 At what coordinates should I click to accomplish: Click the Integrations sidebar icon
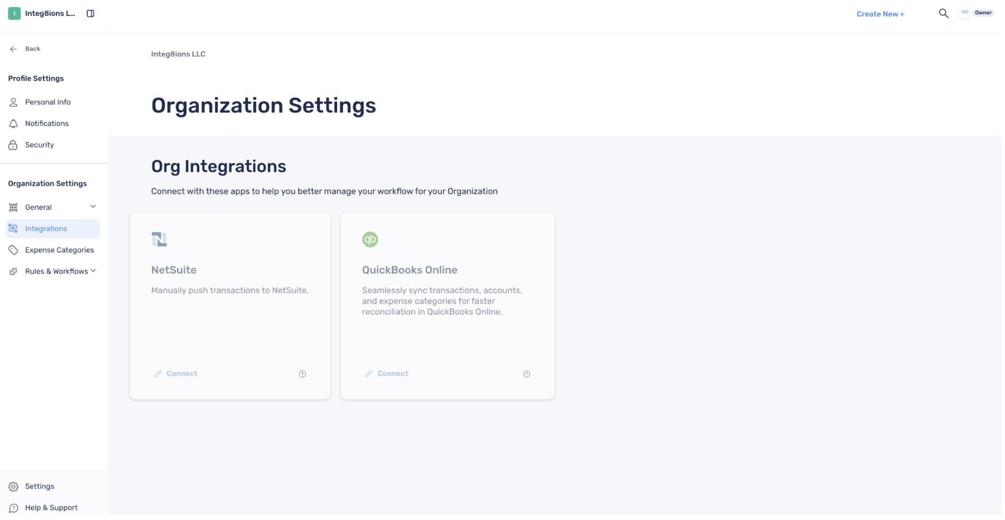tap(13, 229)
